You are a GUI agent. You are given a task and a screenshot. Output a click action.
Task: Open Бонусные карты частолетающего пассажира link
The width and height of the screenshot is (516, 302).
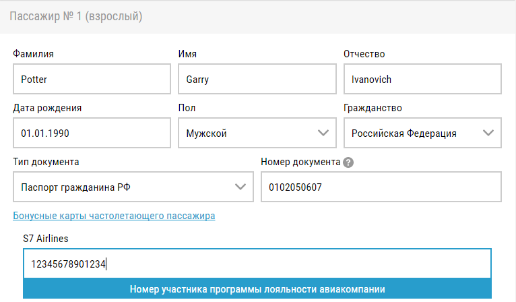click(x=114, y=216)
